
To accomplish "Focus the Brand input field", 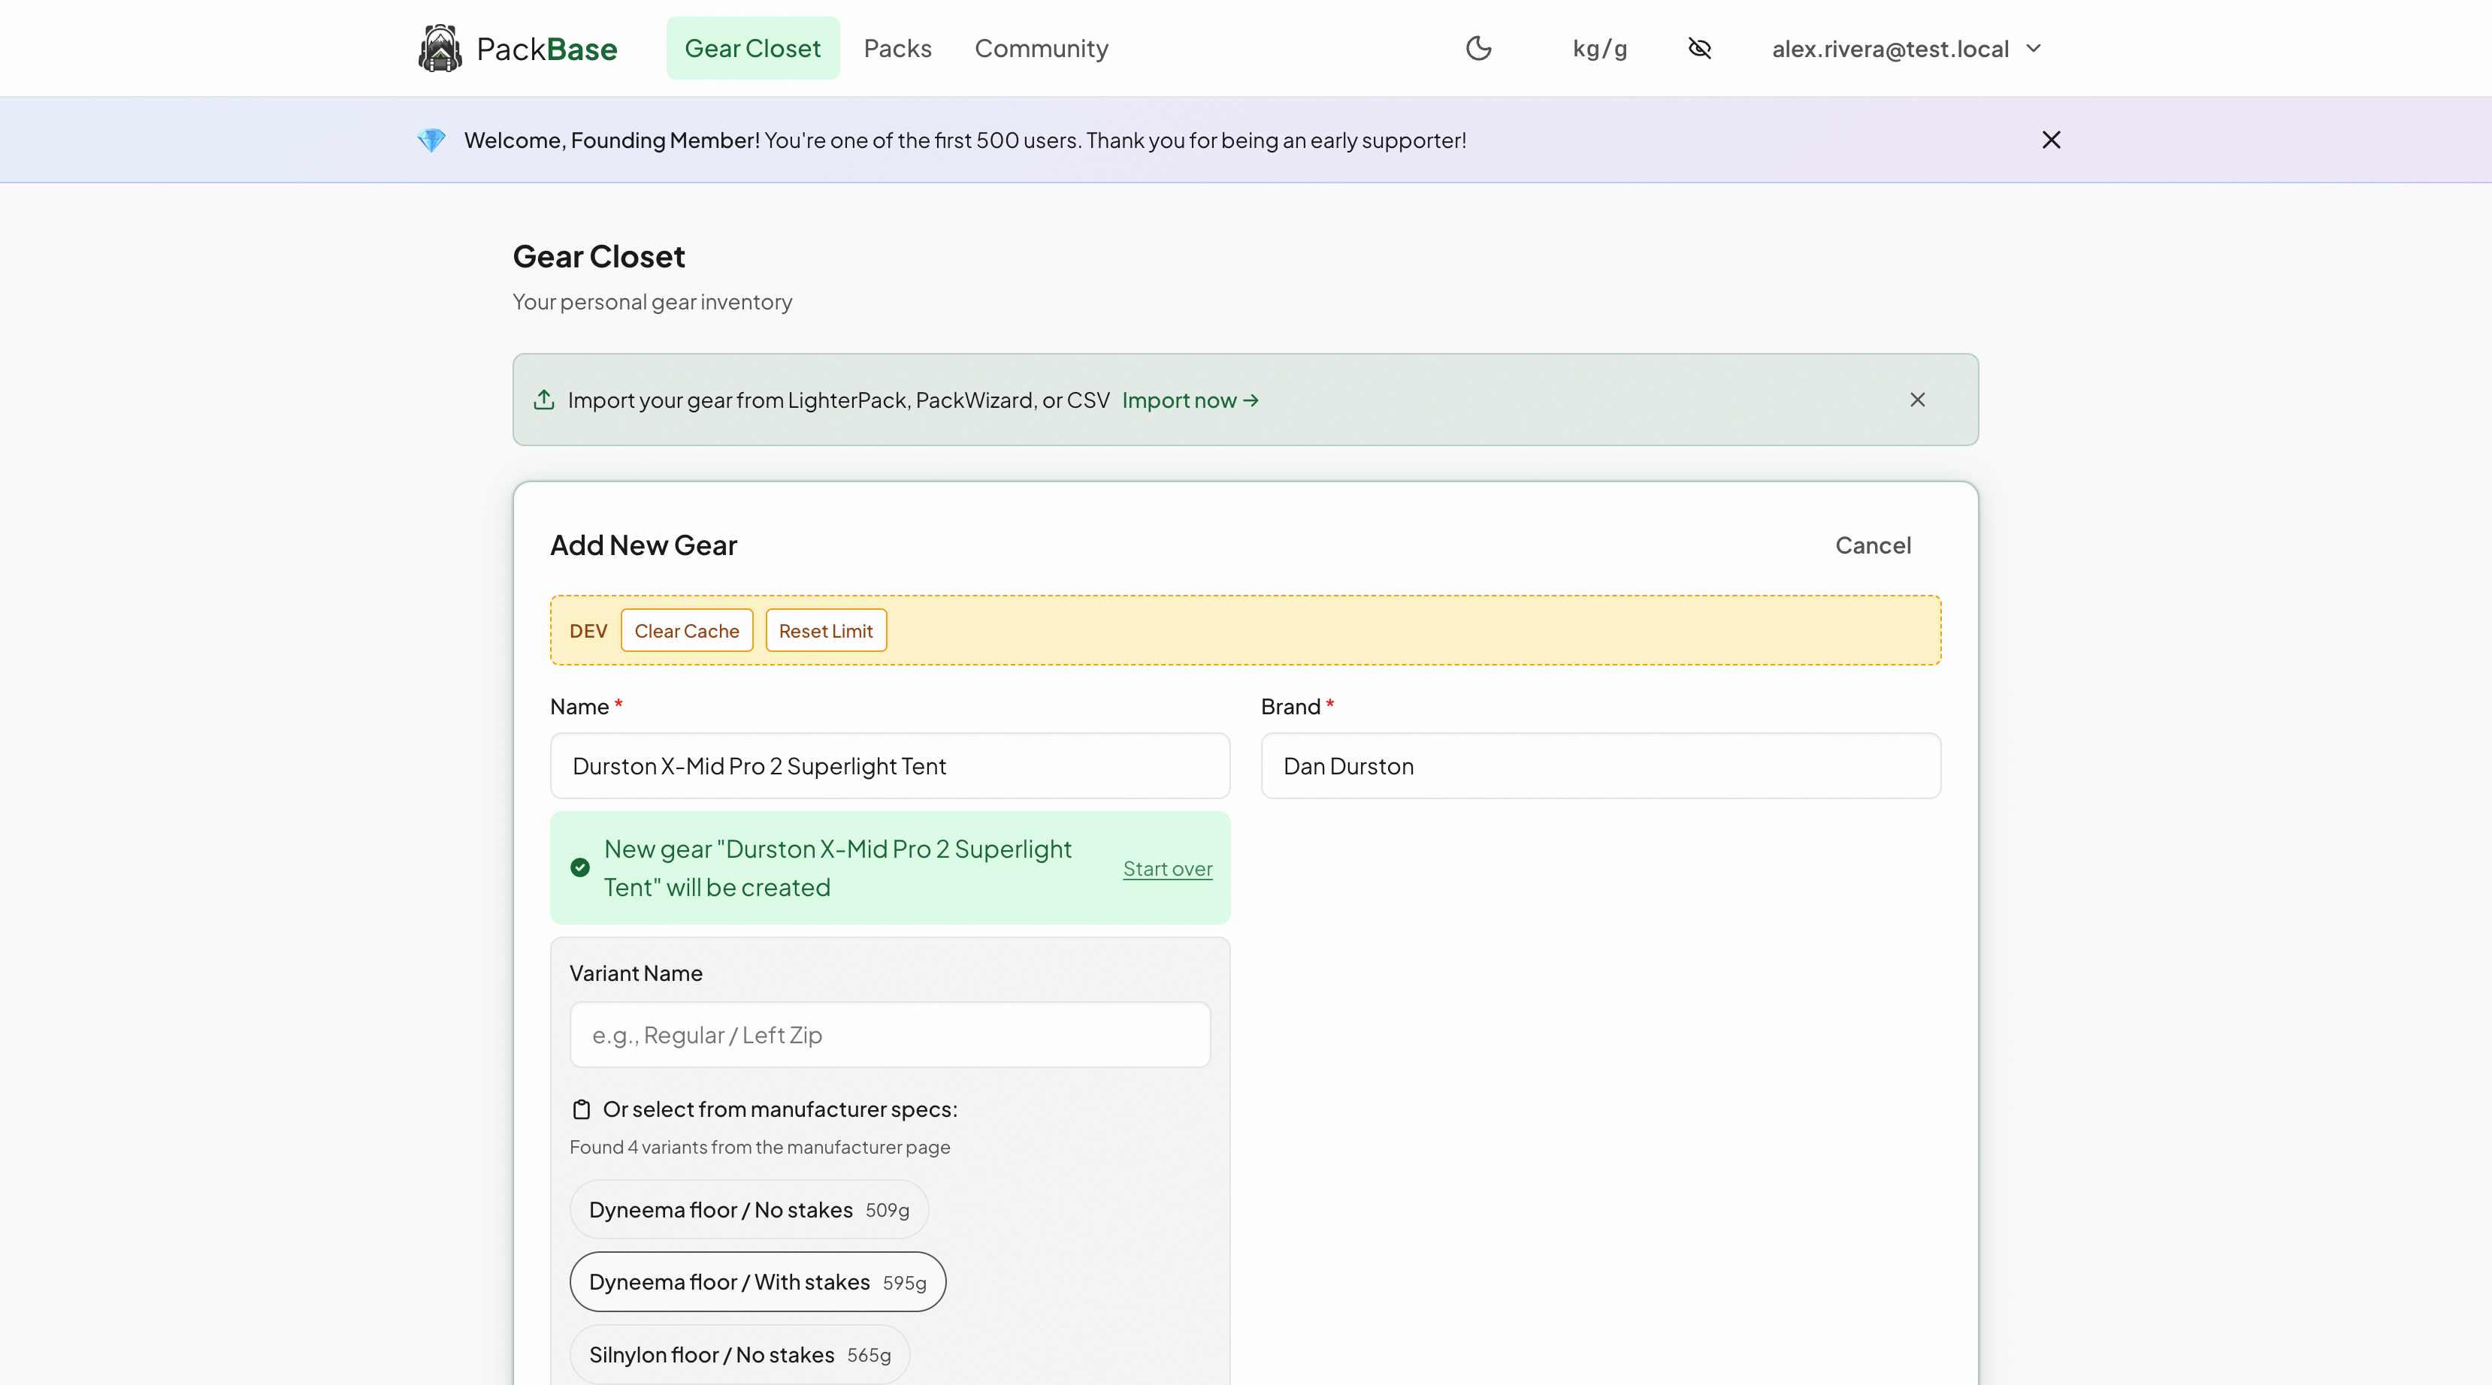I will [1600, 766].
